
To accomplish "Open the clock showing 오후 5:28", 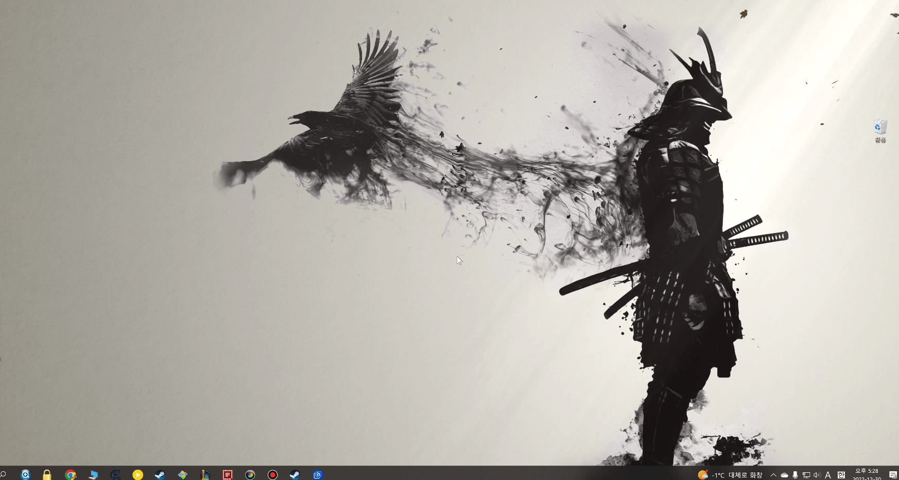I will click(x=867, y=474).
